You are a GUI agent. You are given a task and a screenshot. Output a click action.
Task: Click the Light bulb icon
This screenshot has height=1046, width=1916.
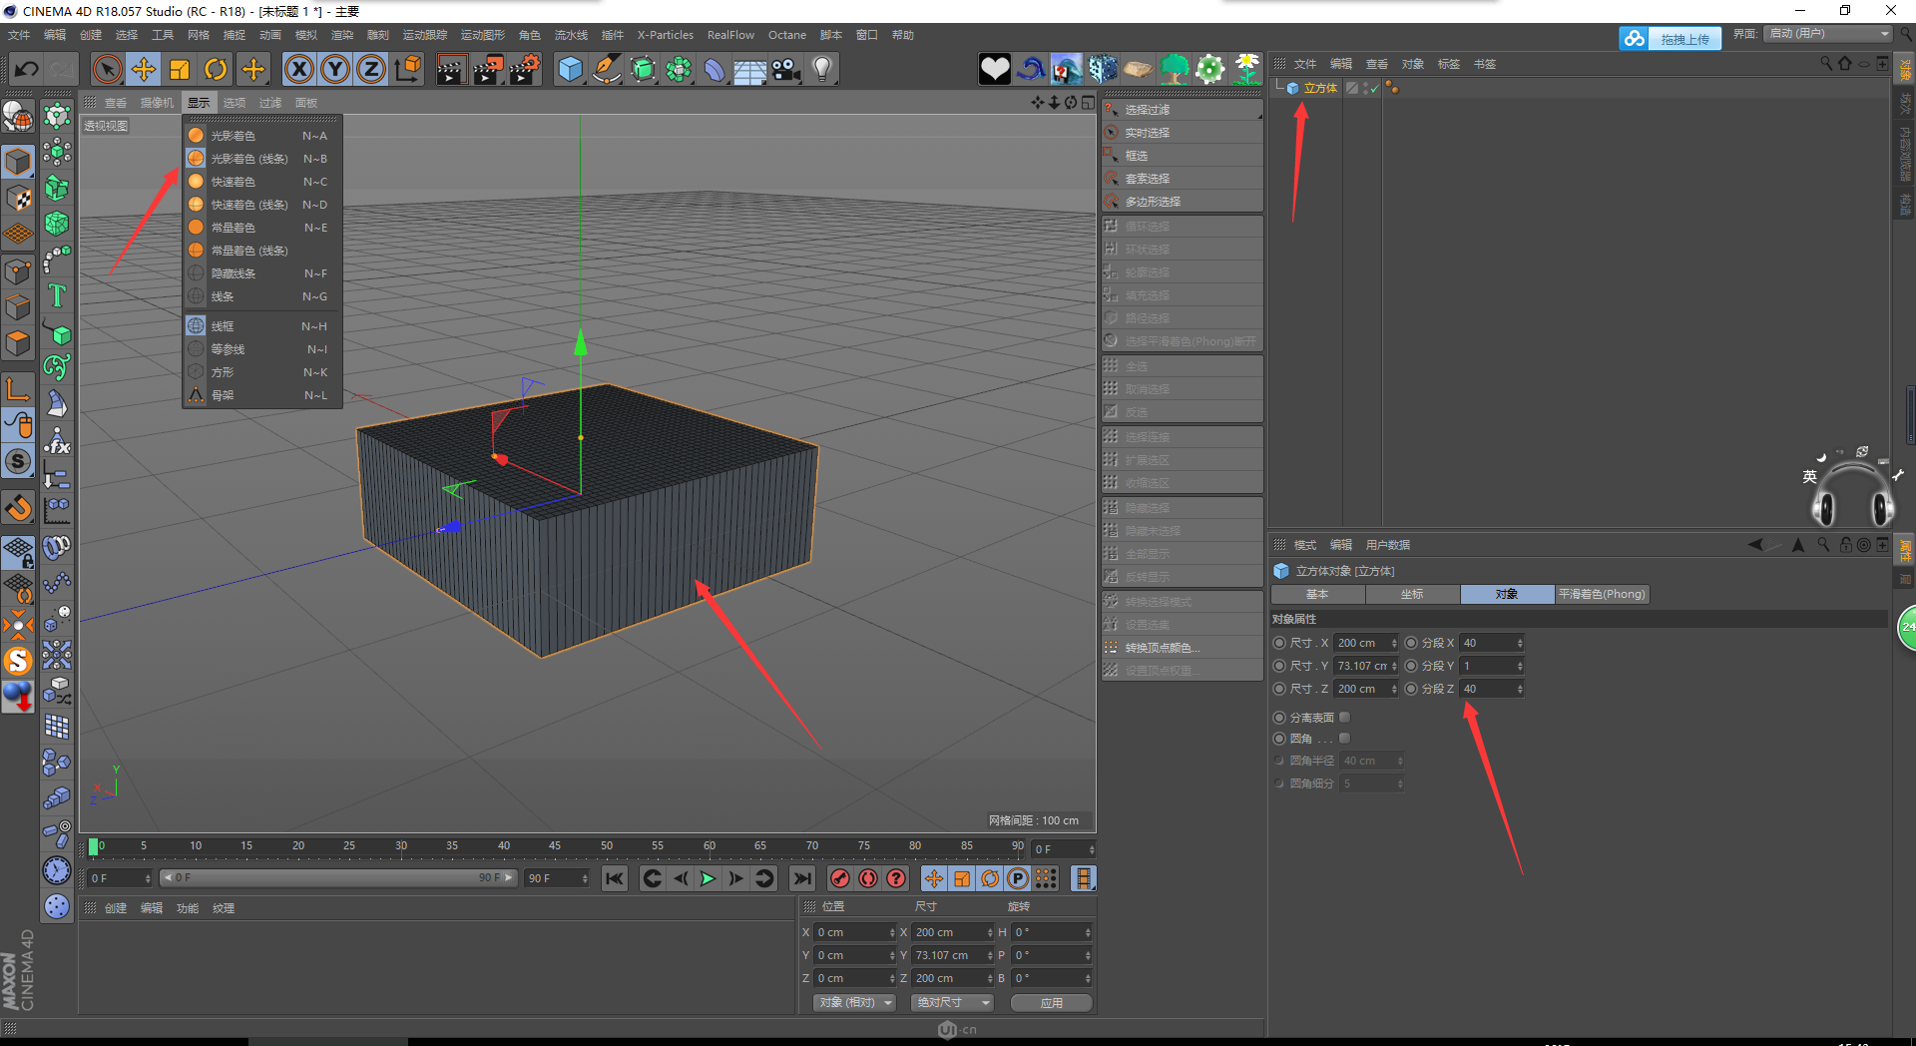822,69
